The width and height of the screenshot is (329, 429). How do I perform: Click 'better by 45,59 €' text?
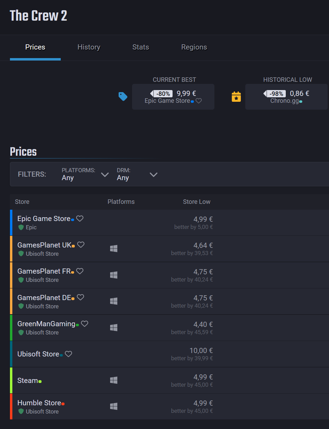point(192,332)
